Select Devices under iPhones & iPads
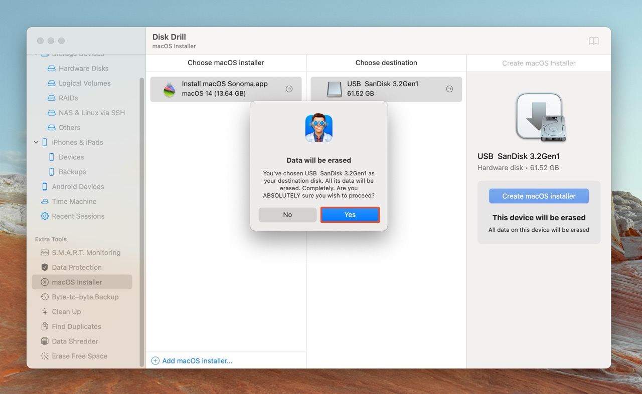The height and width of the screenshot is (394, 642). (71, 157)
